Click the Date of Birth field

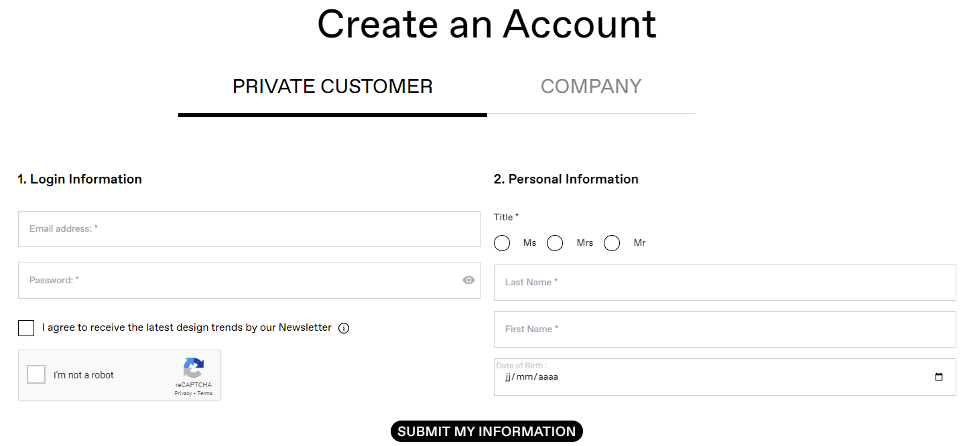click(725, 377)
